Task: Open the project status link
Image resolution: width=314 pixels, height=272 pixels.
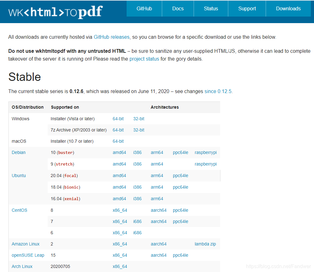Action: pos(144,58)
